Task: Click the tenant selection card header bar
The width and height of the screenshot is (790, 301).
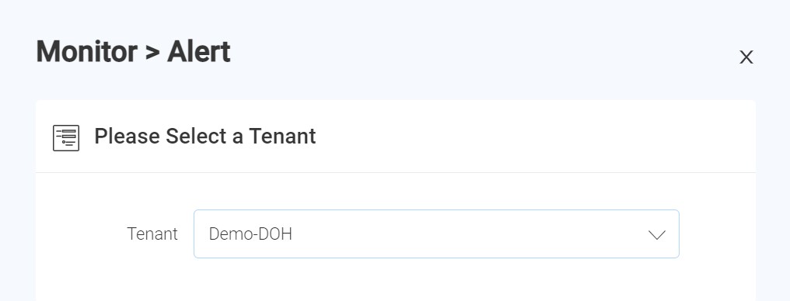Action: click(396, 137)
